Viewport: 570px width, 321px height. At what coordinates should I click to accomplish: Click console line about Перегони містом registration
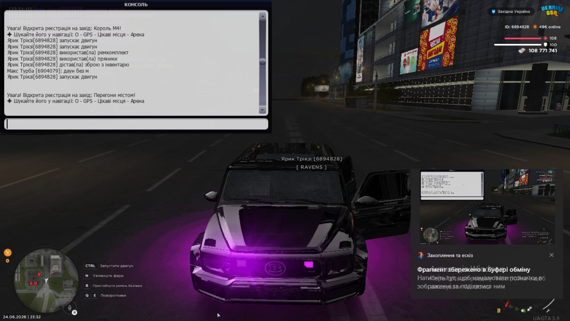point(71,95)
